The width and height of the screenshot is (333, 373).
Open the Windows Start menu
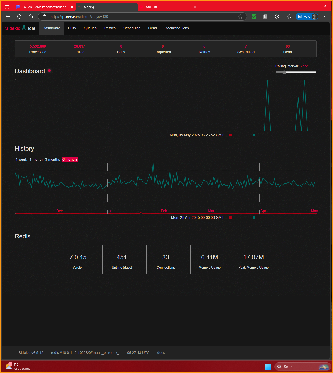(x=268, y=367)
